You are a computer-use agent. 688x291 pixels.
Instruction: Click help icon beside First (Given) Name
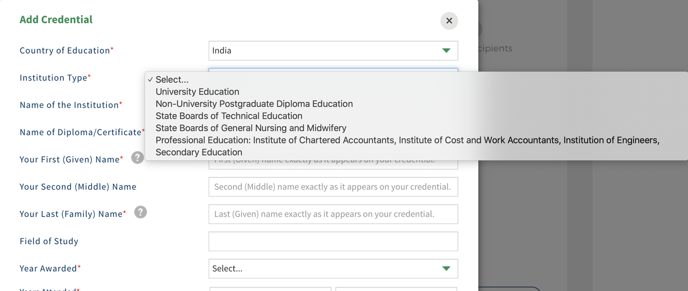(x=138, y=157)
